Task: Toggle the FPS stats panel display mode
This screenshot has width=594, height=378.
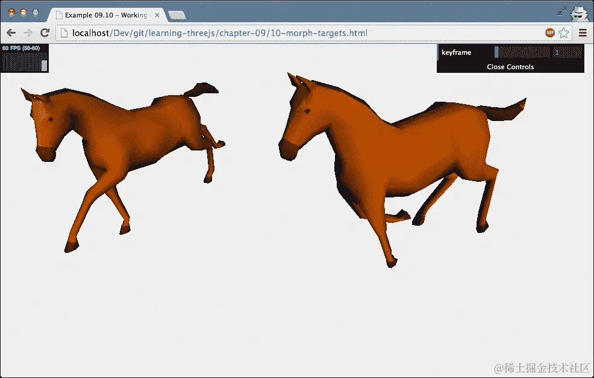Action: coord(24,57)
